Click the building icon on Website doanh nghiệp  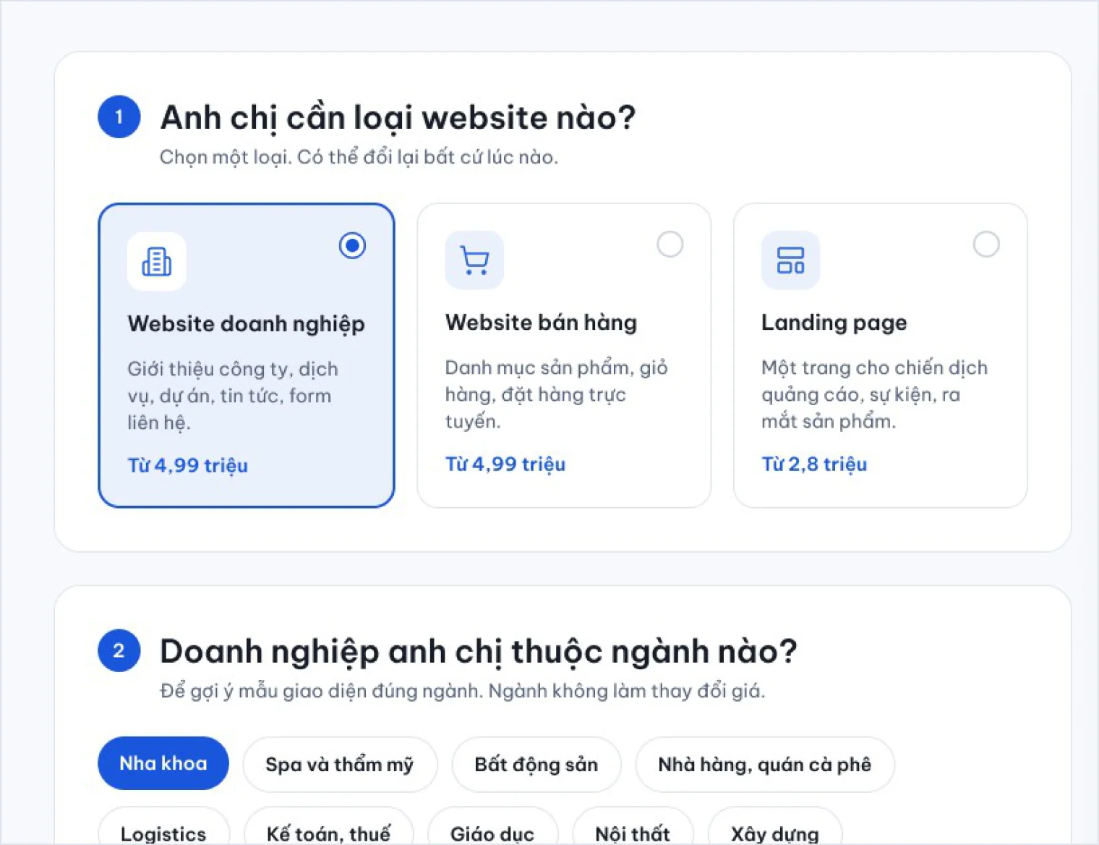coord(157,261)
